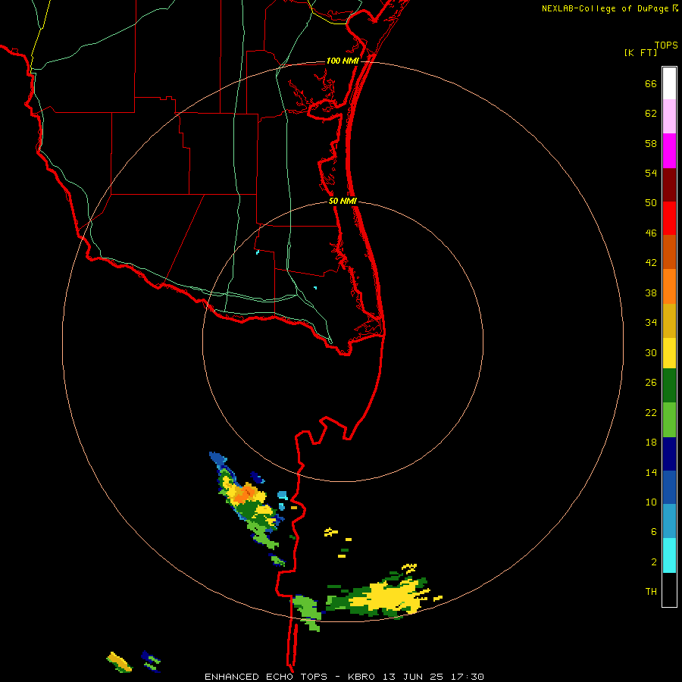Viewport: 682px width, 682px height.
Task: Click the black TH threshold swatch
Action: click(x=669, y=590)
